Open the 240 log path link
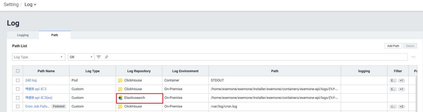 point(31,80)
